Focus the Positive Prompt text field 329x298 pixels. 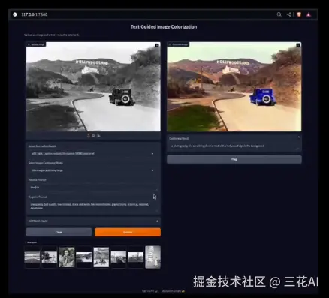tap(93, 188)
